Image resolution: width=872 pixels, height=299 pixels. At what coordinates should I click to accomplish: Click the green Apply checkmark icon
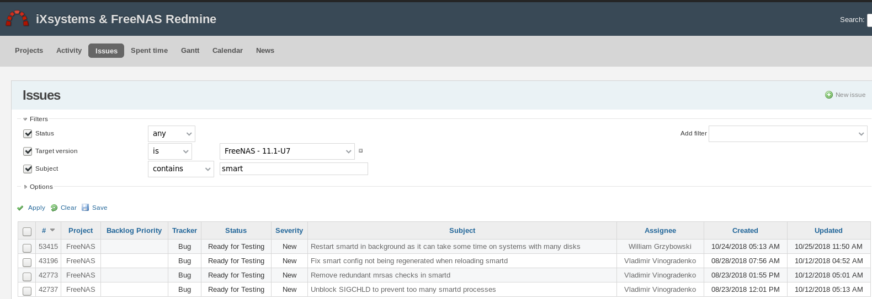[x=20, y=208]
